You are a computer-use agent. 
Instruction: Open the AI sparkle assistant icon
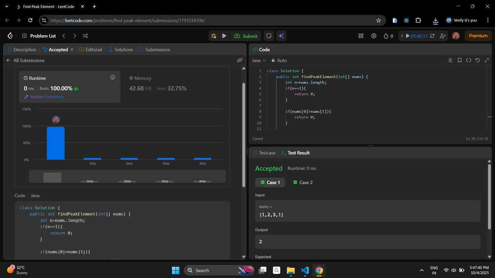point(281,36)
